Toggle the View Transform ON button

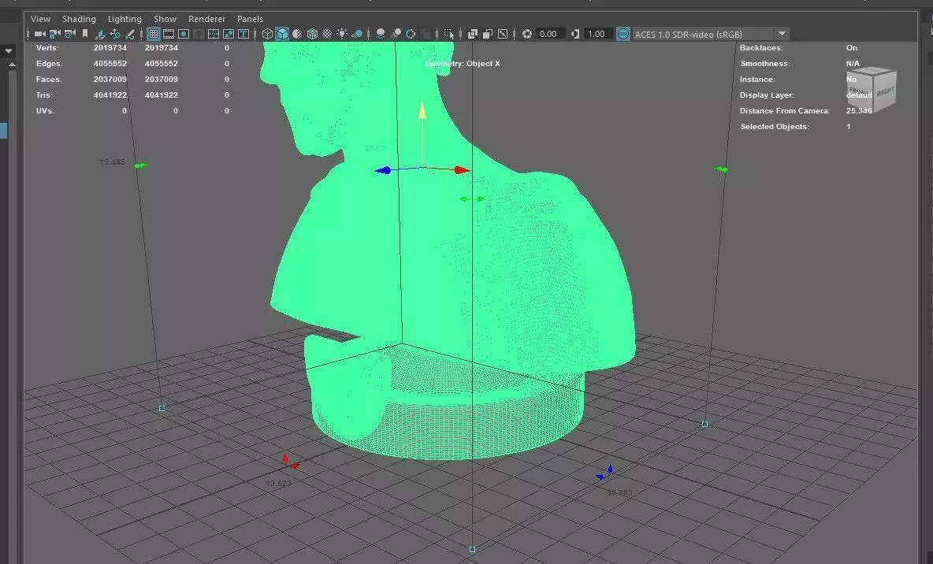coord(623,34)
